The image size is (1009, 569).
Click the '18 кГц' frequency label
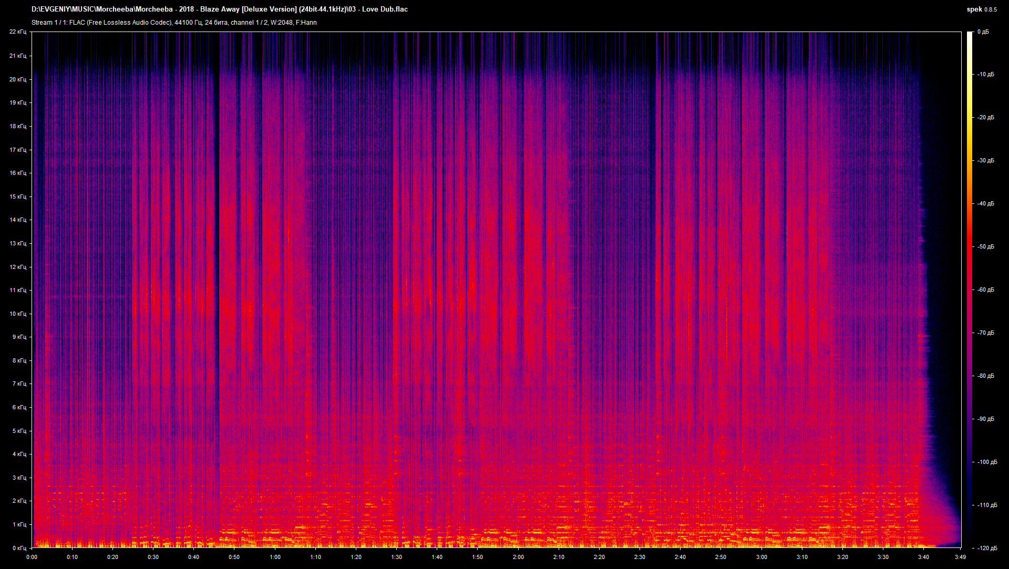pyautogui.click(x=17, y=126)
